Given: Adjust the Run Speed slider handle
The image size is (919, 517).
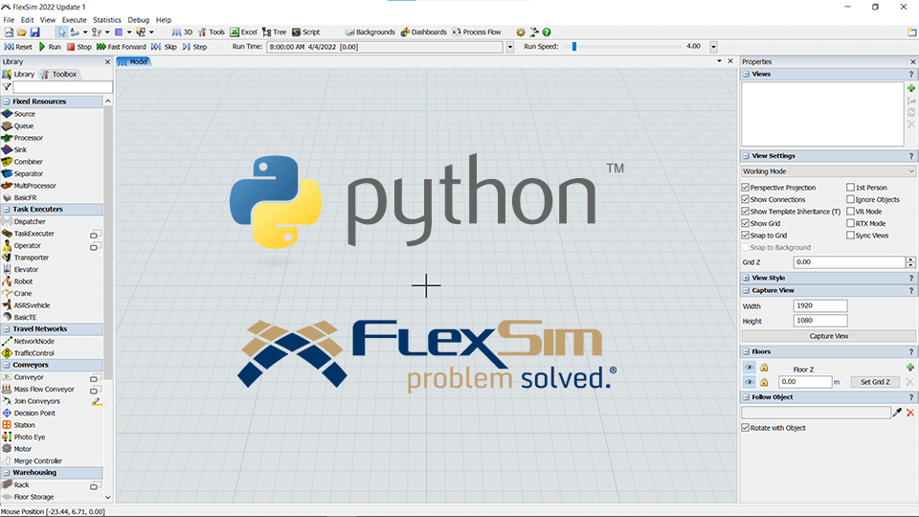Looking at the screenshot, I should [574, 46].
